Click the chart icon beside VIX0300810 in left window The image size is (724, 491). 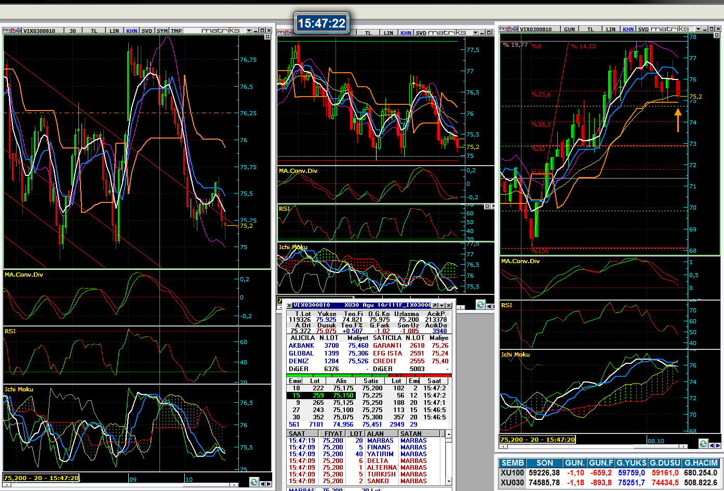pos(17,31)
